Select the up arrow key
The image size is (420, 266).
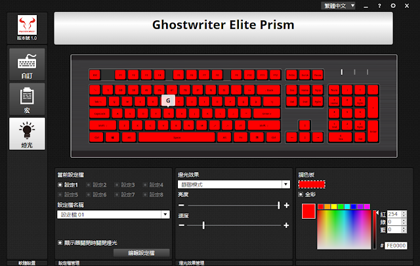point(304,125)
